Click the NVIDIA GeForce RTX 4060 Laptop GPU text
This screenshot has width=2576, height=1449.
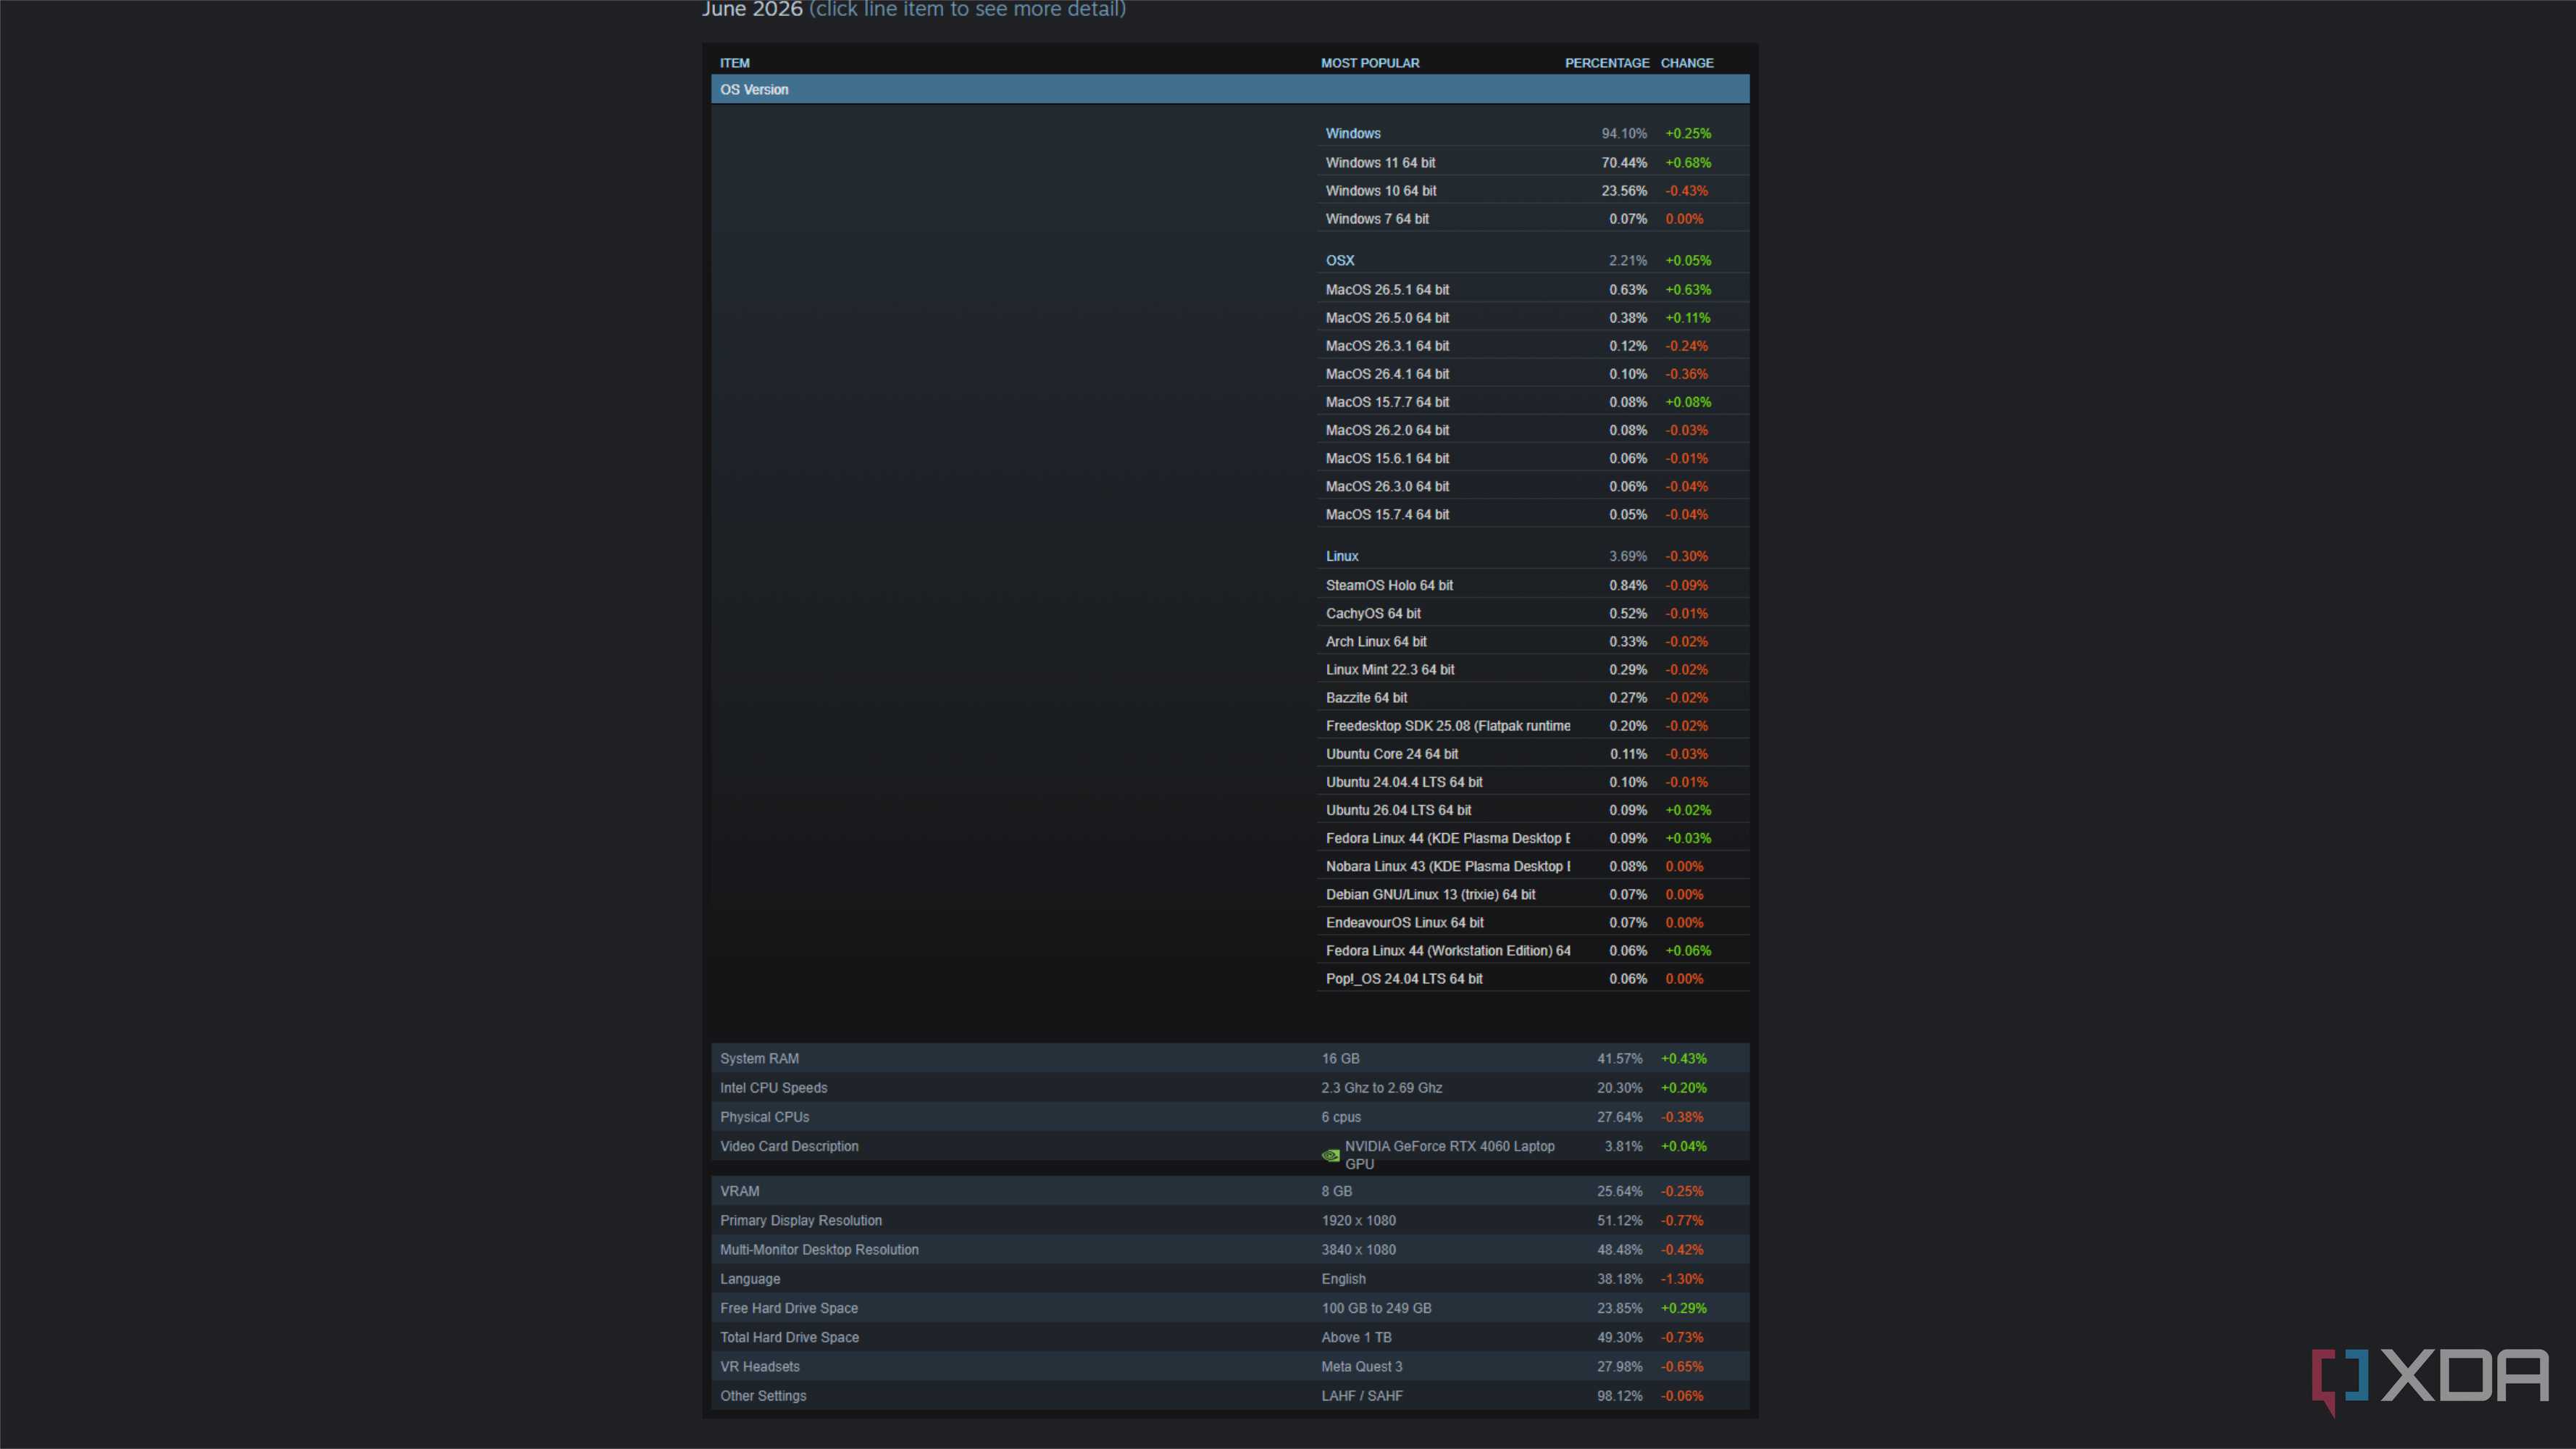[x=1450, y=1155]
